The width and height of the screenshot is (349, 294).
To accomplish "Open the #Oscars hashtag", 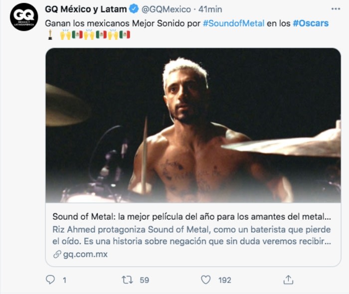I will coord(311,23).
